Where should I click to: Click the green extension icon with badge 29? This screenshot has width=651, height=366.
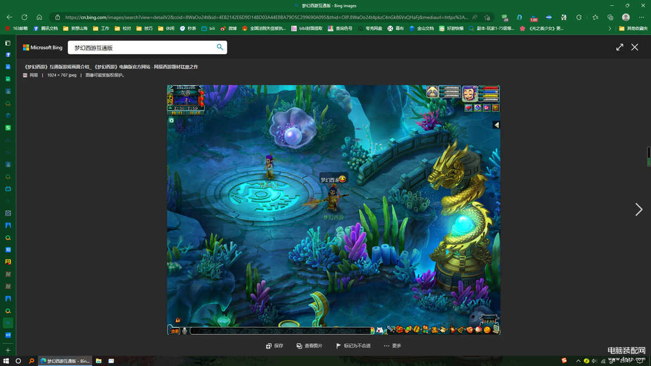[x=505, y=17]
